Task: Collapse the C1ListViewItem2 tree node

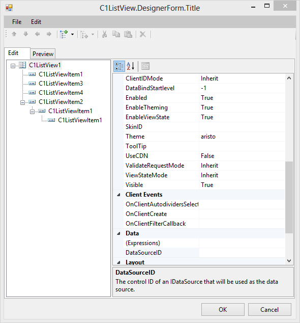Action: click(x=22, y=102)
